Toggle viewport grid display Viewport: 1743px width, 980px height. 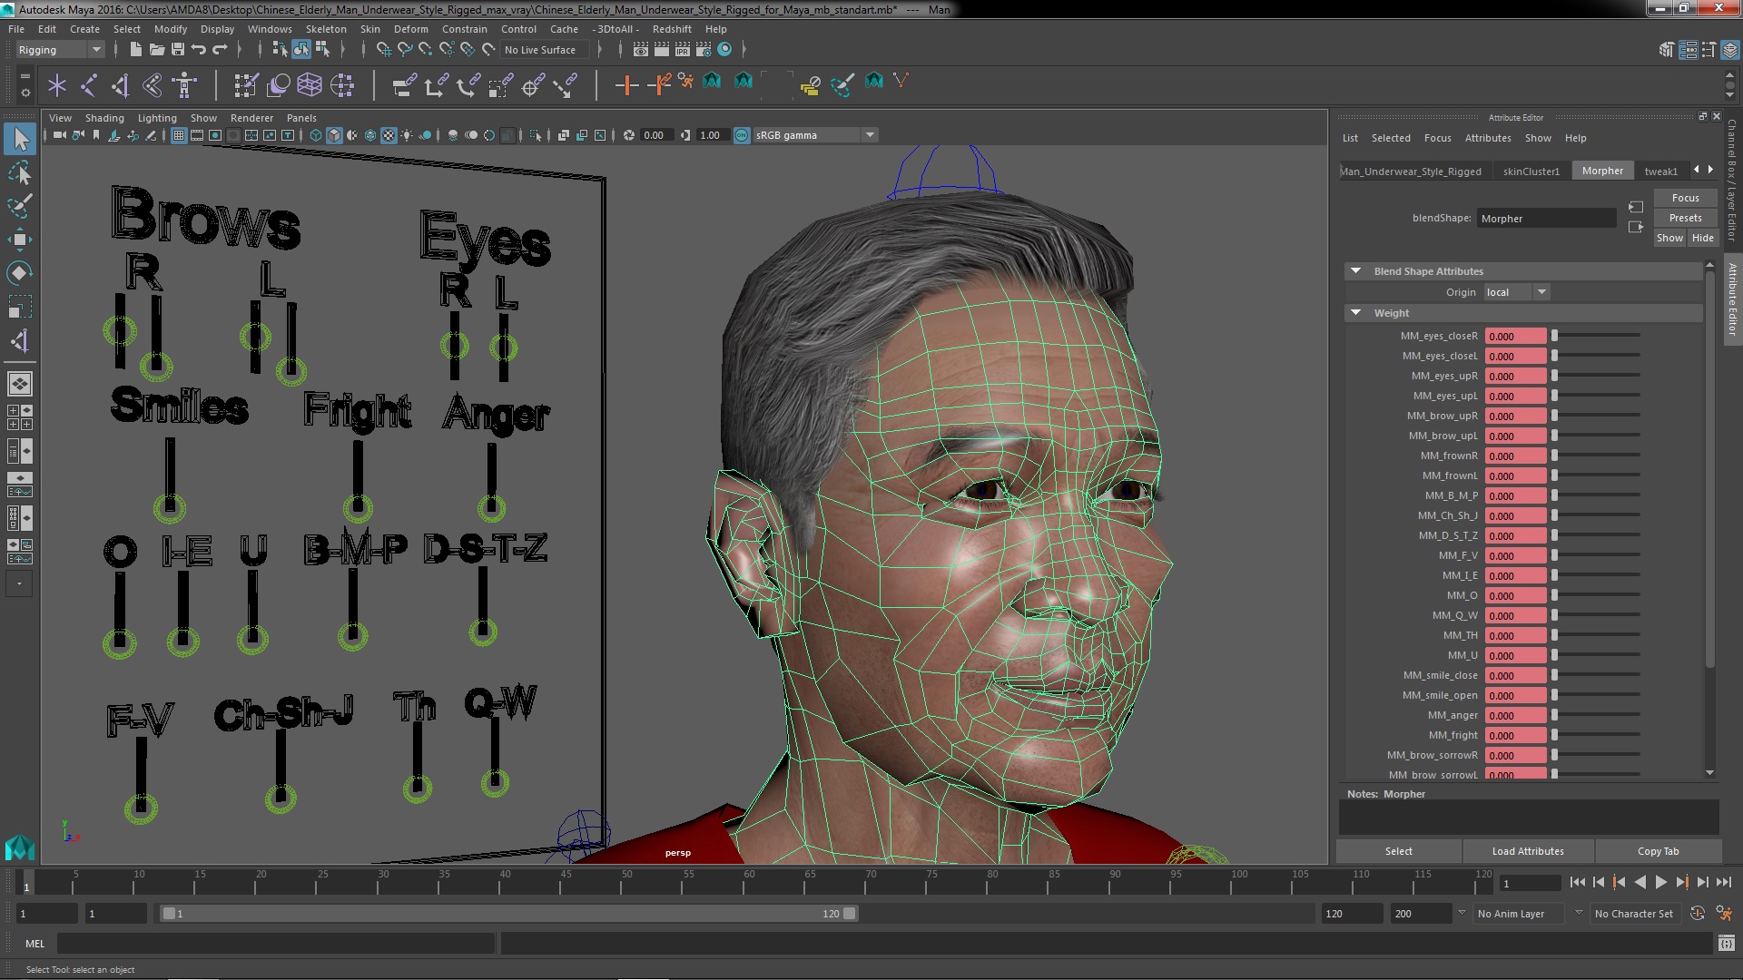coord(179,135)
